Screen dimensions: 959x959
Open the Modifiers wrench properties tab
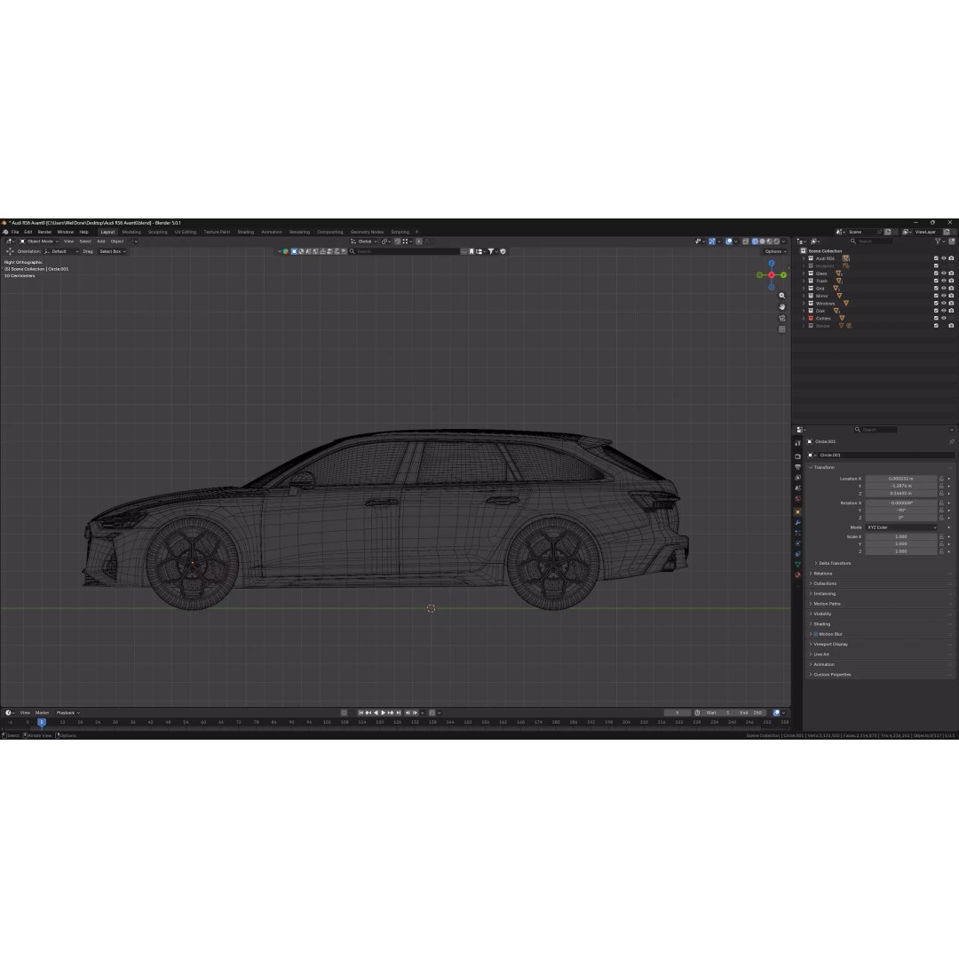tap(797, 523)
